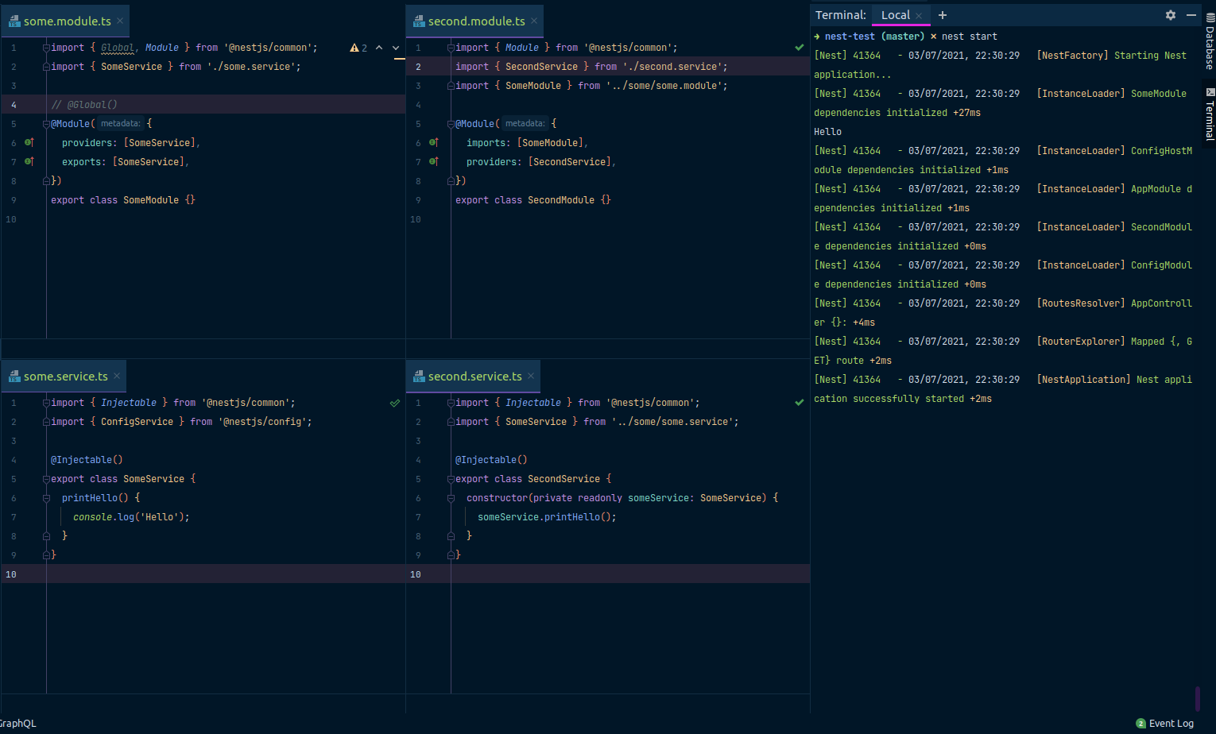The width and height of the screenshot is (1216, 734).
Task: Hide the Terminal tool window
Action: point(1191,15)
